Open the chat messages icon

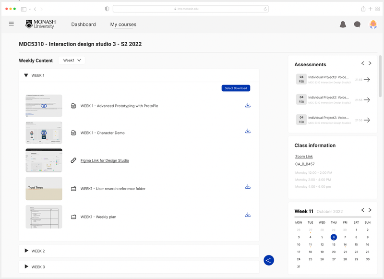(x=357, y=24)
